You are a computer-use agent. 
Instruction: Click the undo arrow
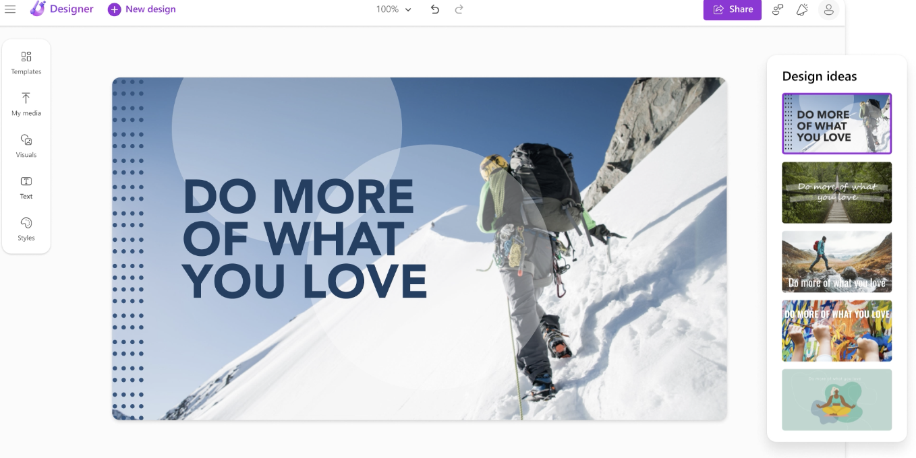pyautogui.click(x=434, y=9)
